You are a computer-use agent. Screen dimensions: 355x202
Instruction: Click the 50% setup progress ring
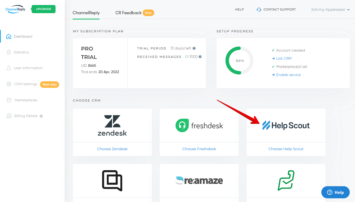(239, 61)
